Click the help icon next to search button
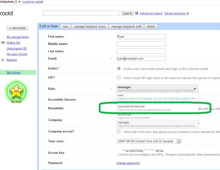Image resolution: width=220 pixels, height=170 pixels. click(x=136, y=13)
